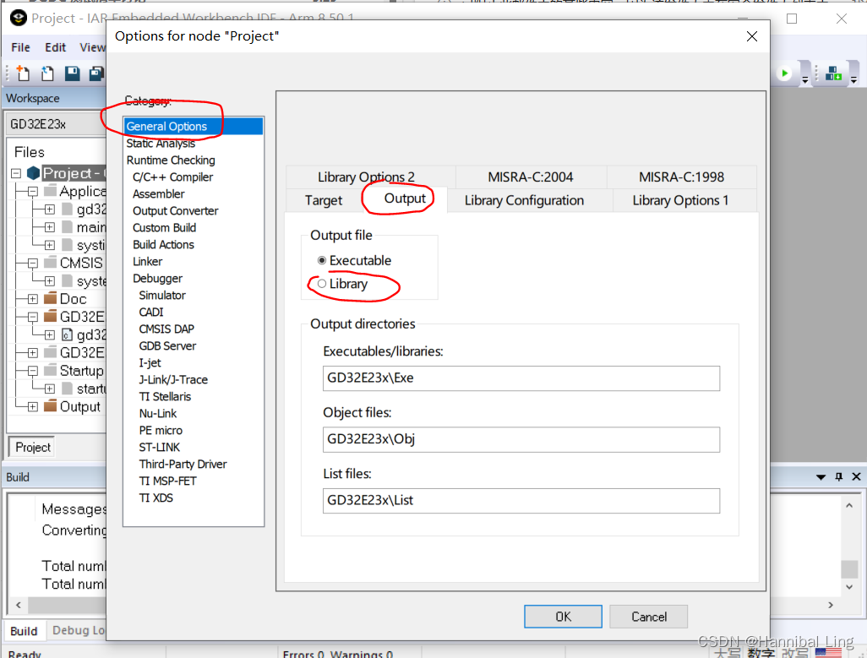Expand the Doc group node
The image size is (867, 658).
33,299
